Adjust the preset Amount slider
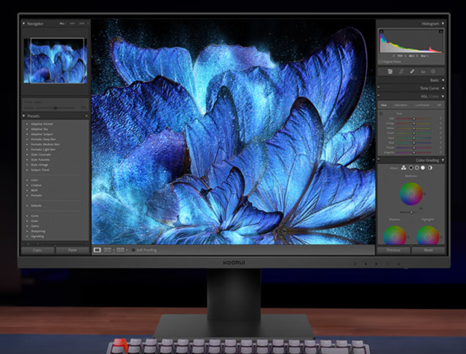 [x=55, y=108]
